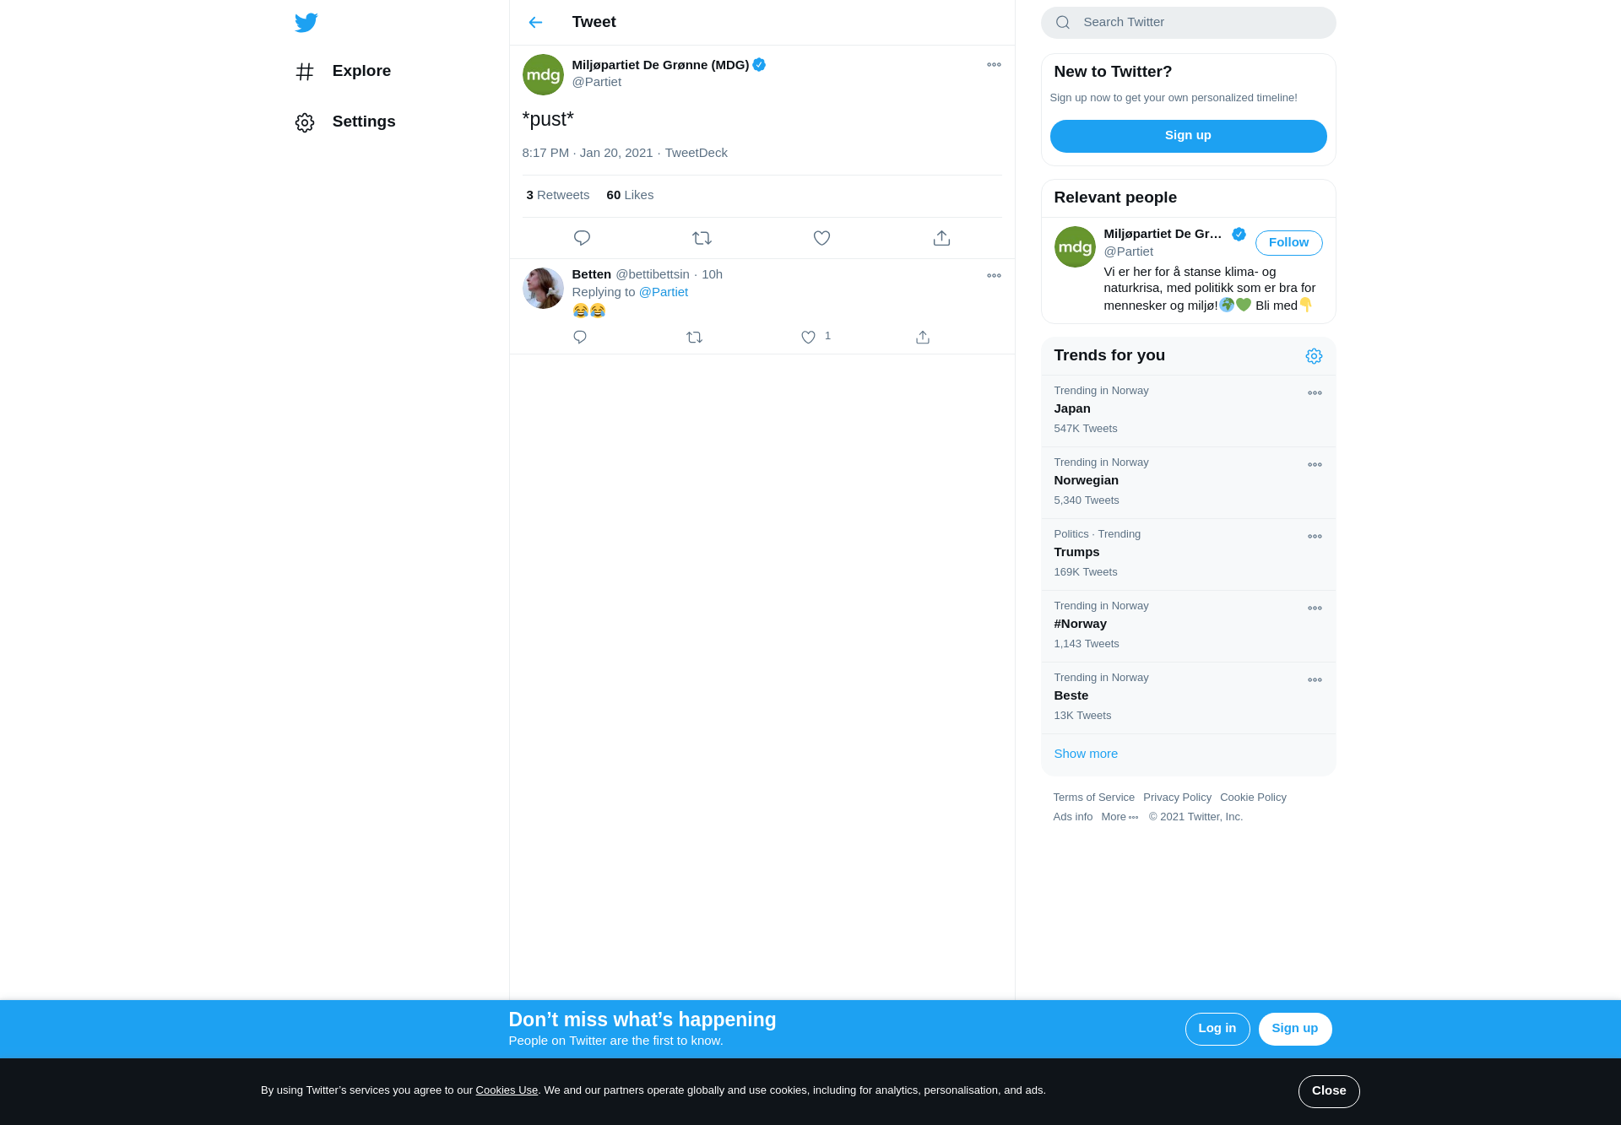Like Betten's reply tweet
Image resolution: width=1621 pixels, height=1125 pixels.
point(808,337)
